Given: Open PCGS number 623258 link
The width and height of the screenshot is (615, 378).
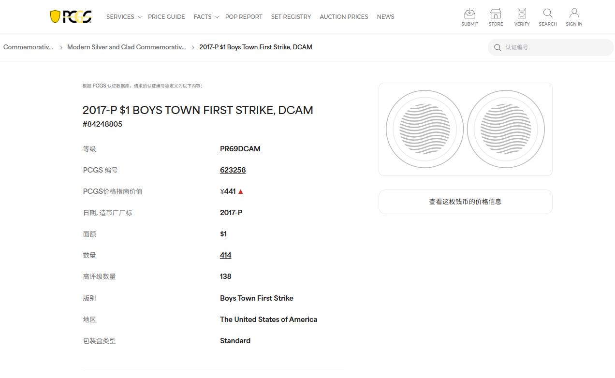Looking at the screenshot, I should pos(233,170).
